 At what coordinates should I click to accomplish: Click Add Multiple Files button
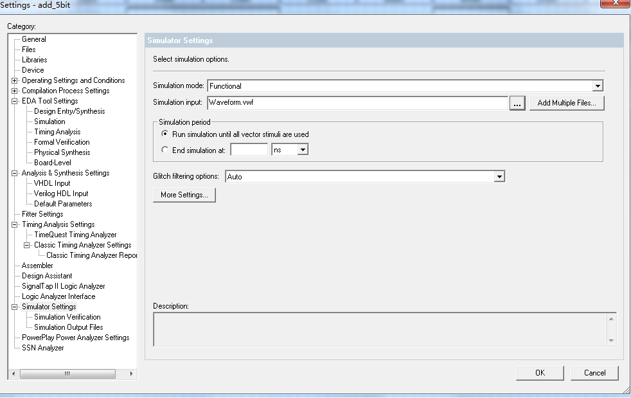[567, 103]
